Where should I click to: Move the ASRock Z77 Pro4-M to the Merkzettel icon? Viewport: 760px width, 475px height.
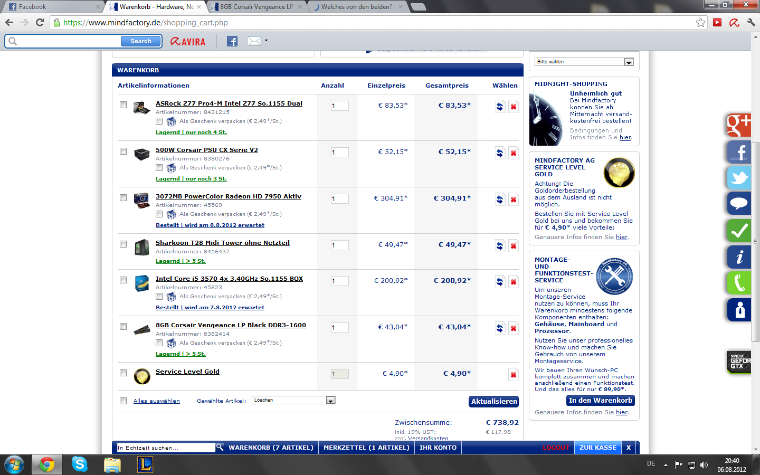(500, 107)
